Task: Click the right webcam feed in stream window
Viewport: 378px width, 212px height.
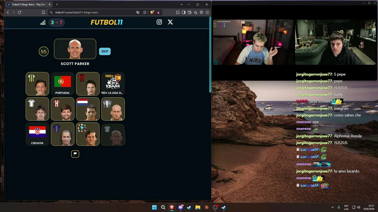Action: (x=335, y=42)
